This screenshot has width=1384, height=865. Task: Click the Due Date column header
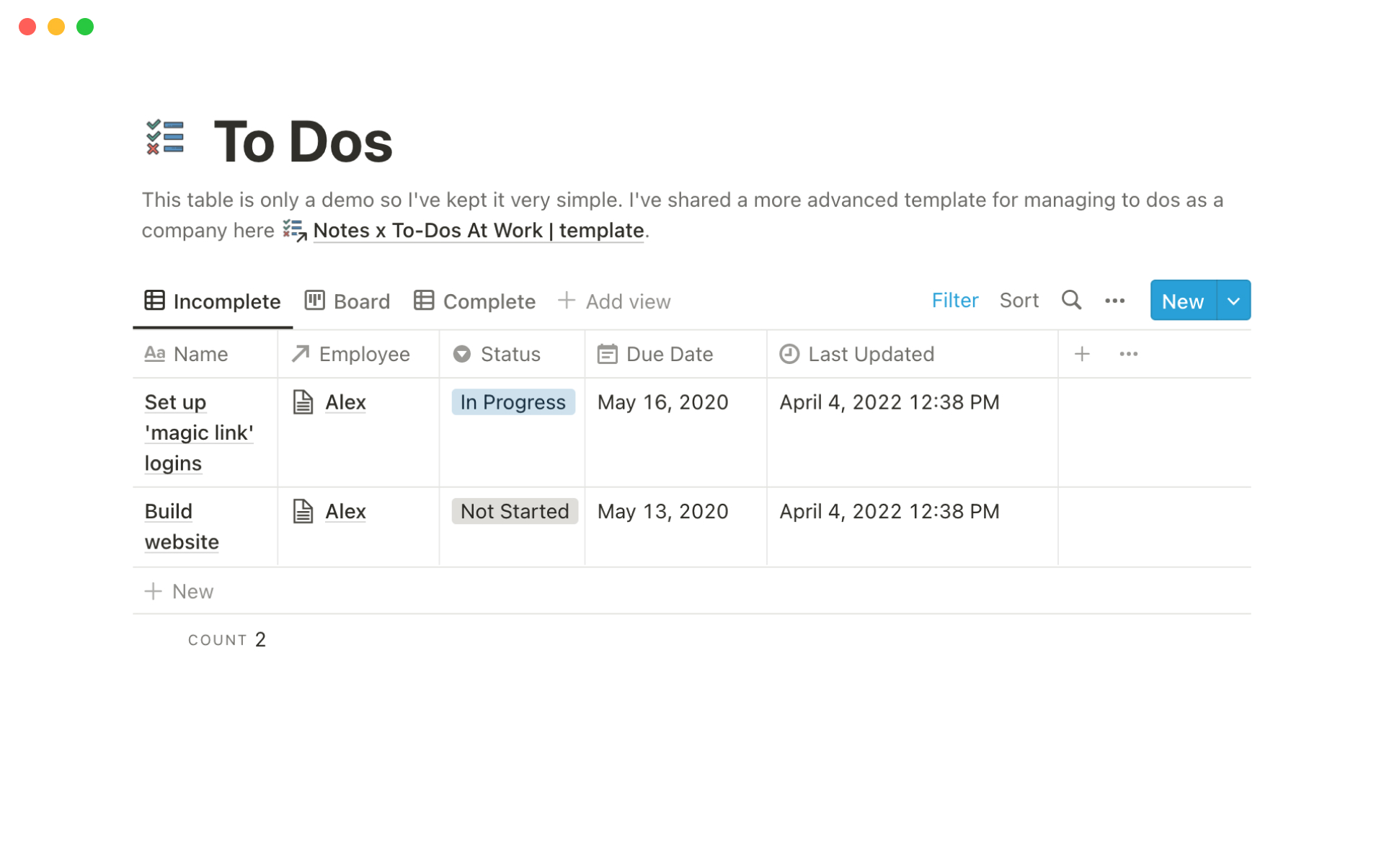pyautogui.click(x=669, y=354)
